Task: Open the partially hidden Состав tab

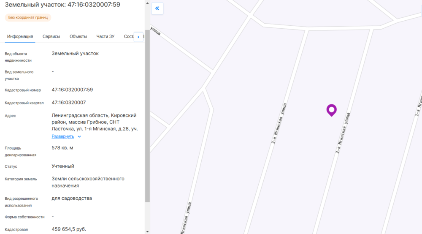Action: (x=128, y=36)
